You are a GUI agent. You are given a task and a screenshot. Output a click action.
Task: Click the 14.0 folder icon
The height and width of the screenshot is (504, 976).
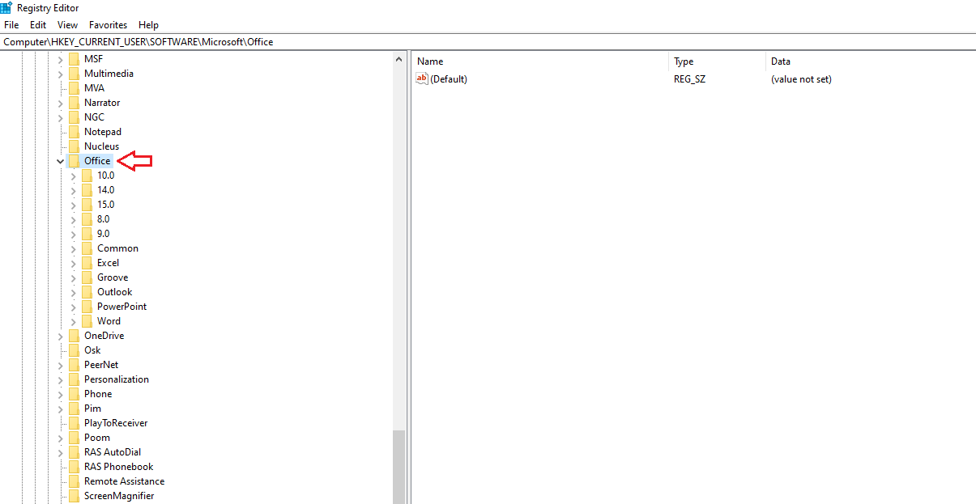pos(87,190)
